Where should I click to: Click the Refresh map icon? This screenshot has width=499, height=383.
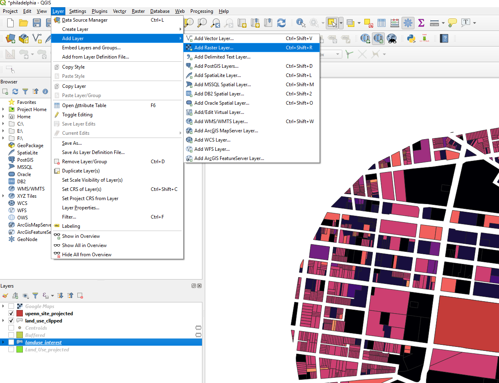[281, 23]
